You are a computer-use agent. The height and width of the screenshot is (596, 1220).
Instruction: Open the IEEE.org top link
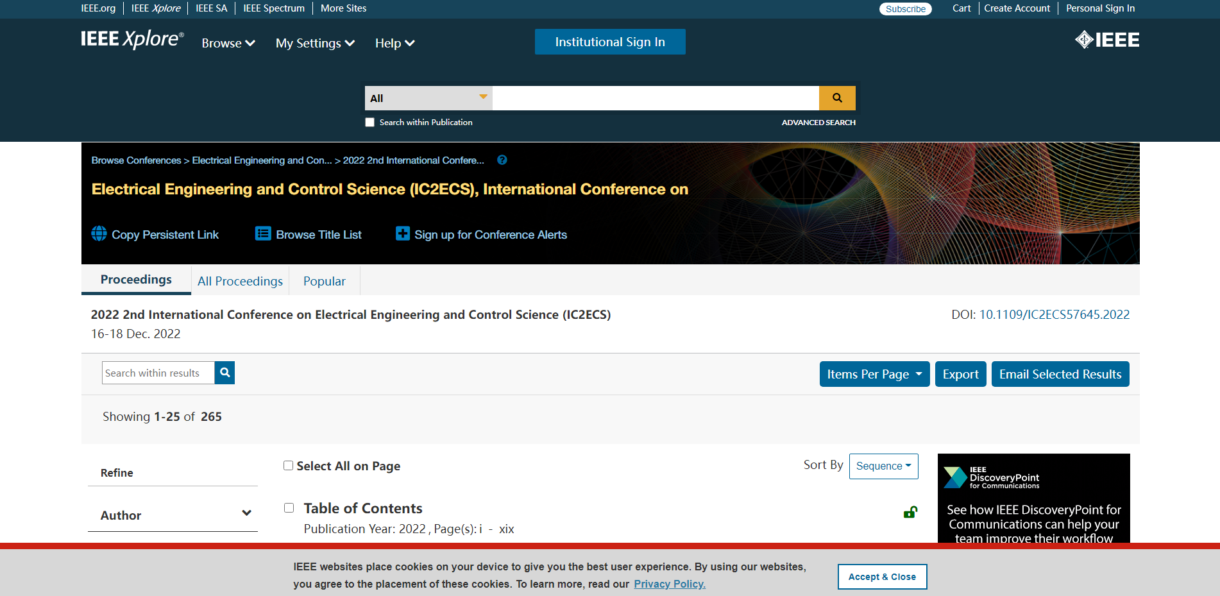click(x=98, y=8)
